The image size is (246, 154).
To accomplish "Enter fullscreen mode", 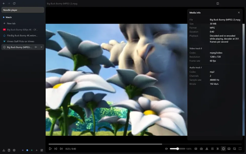I will [240, 149].
